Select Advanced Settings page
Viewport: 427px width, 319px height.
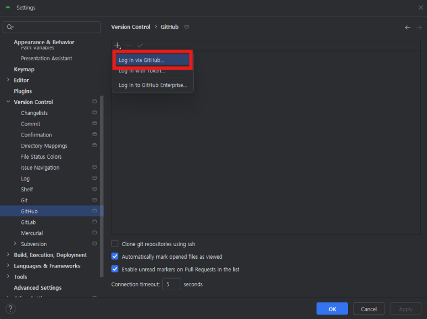click(38, 287)
